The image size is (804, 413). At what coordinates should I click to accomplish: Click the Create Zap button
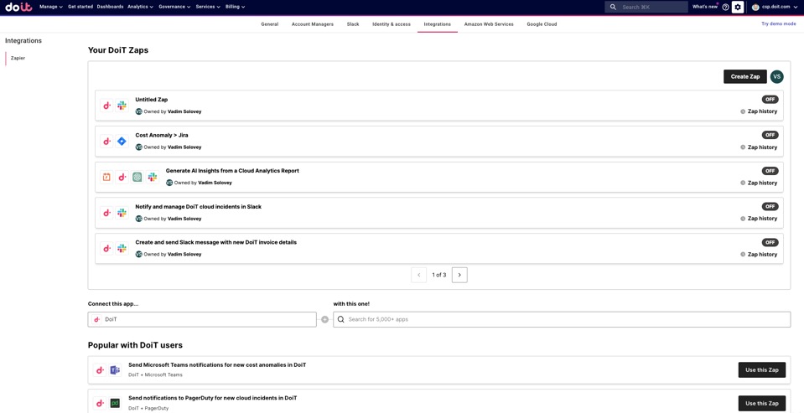pyautogui.click(x=744, y=76)
